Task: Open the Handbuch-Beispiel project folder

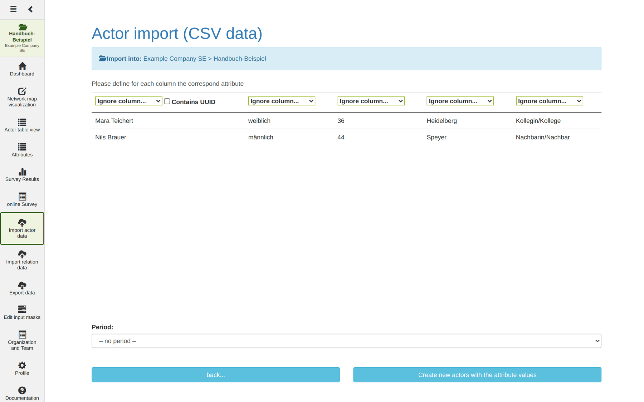Action: click(22, 38)
